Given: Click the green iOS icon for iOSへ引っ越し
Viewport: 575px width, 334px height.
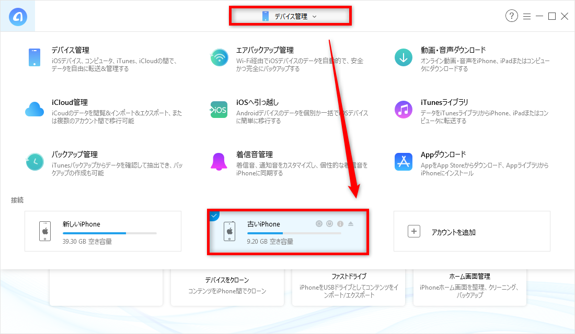Looking at the screenshot, I should pos(219,110).
